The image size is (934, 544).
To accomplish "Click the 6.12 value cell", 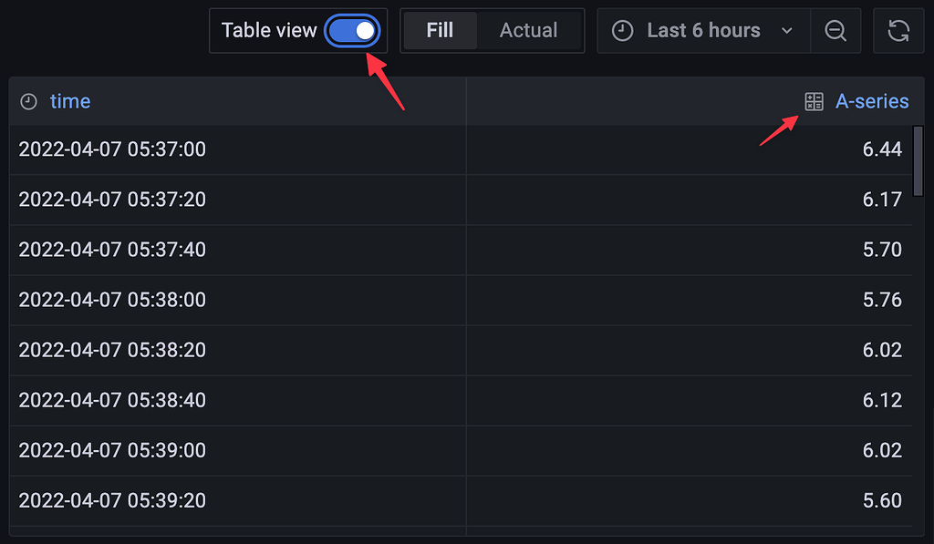I will click(882, 400).
